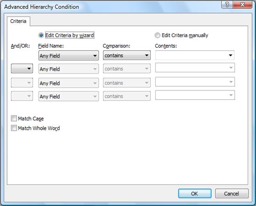Enable the Match Case checkbox
The image size is (256, 206).
click(x=14, y=118)
